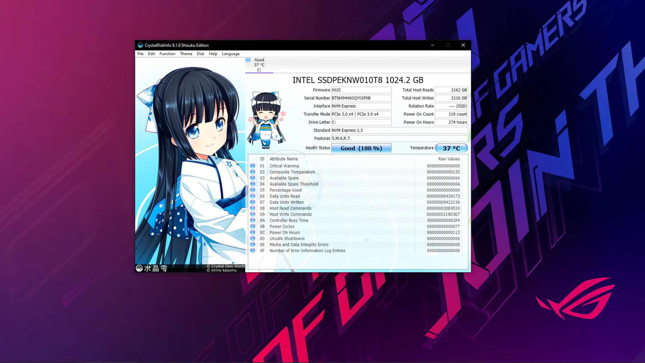Click the status orb beside Available Spare row 03
This screenshot has height=363, width=645.
[x=253, y=178]
